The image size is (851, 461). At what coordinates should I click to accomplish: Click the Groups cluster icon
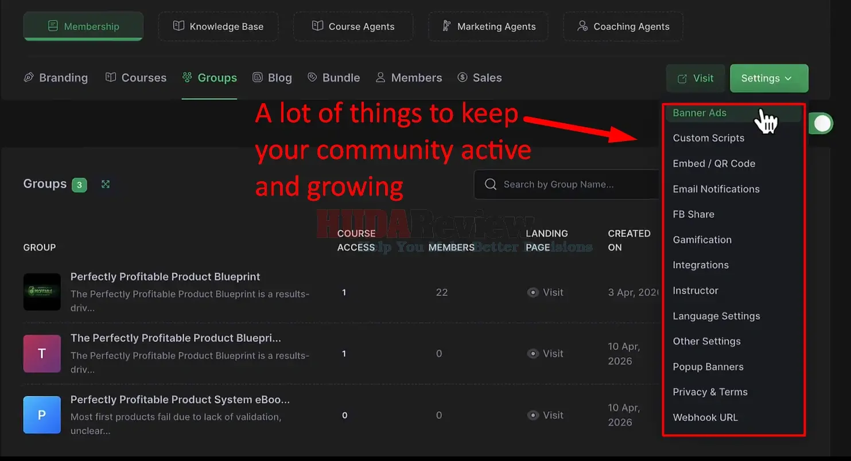(187, 77)
